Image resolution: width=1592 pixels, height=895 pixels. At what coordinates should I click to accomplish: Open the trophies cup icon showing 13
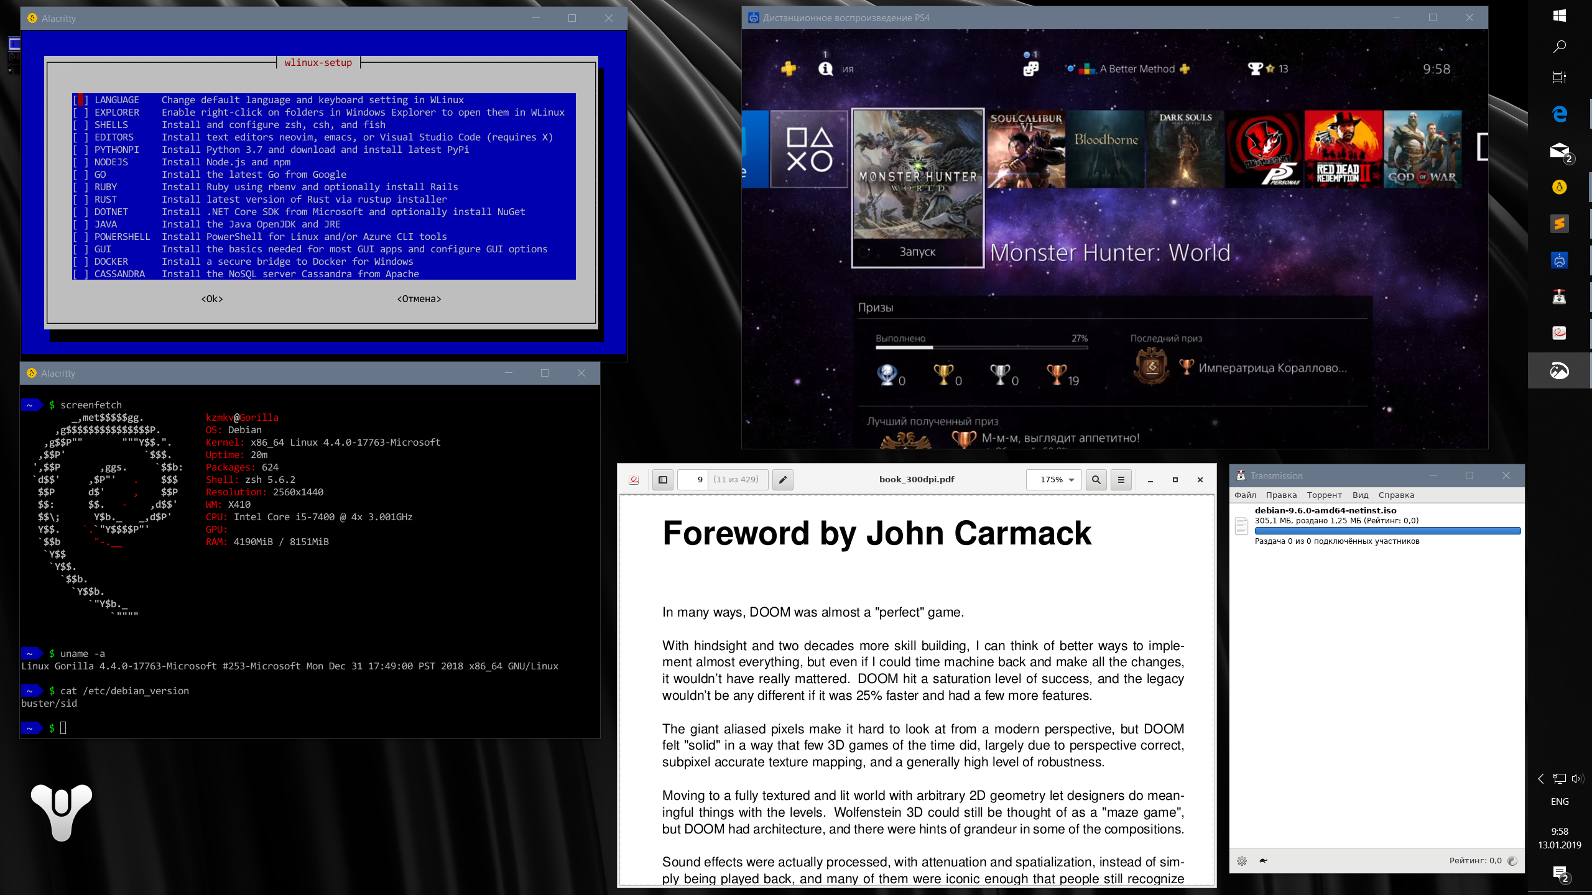pyautogui.click(x=1268, y=69)
